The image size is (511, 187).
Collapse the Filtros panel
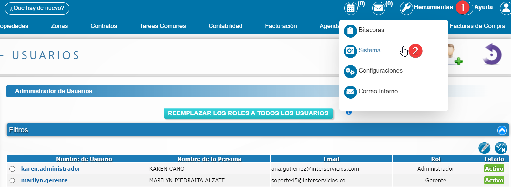click(x=502, y=130)
